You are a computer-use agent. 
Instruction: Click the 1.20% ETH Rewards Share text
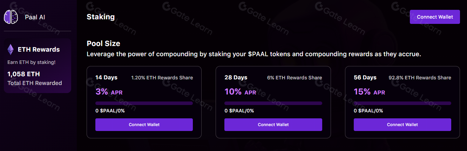tap(162, 78)
